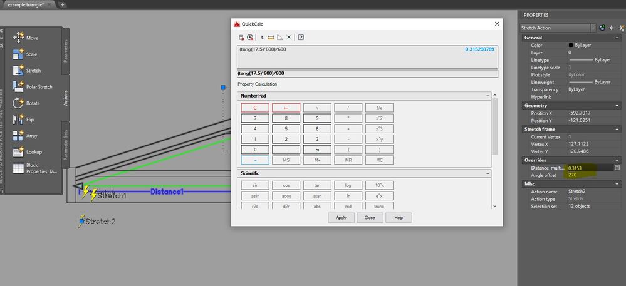This screenshot has height=286, width=626.
Task: Click the black Color swatch ByLayer
Action: point(571,46)
